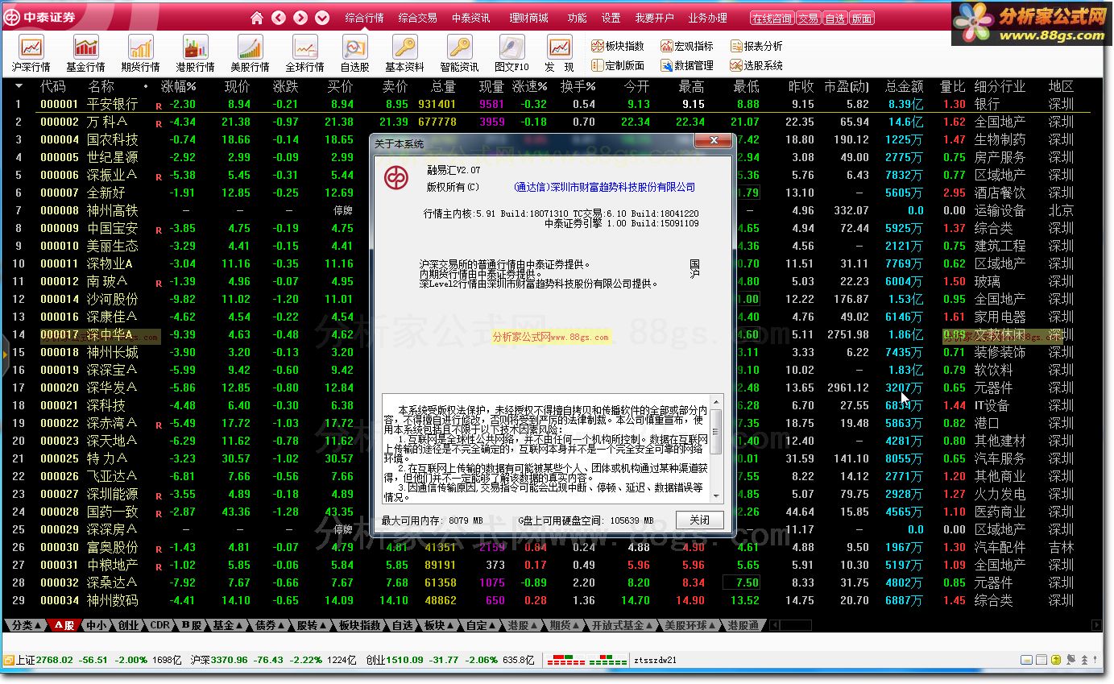
Task: Go to home with house icon
Action: coord(257,18)
